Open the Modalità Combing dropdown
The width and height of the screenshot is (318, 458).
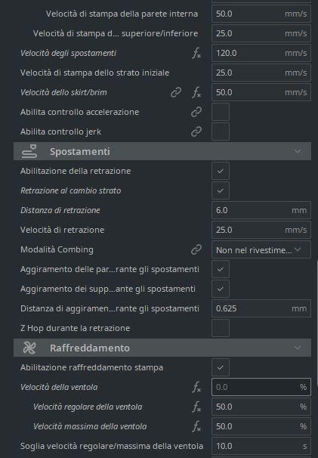coord(261,249)
